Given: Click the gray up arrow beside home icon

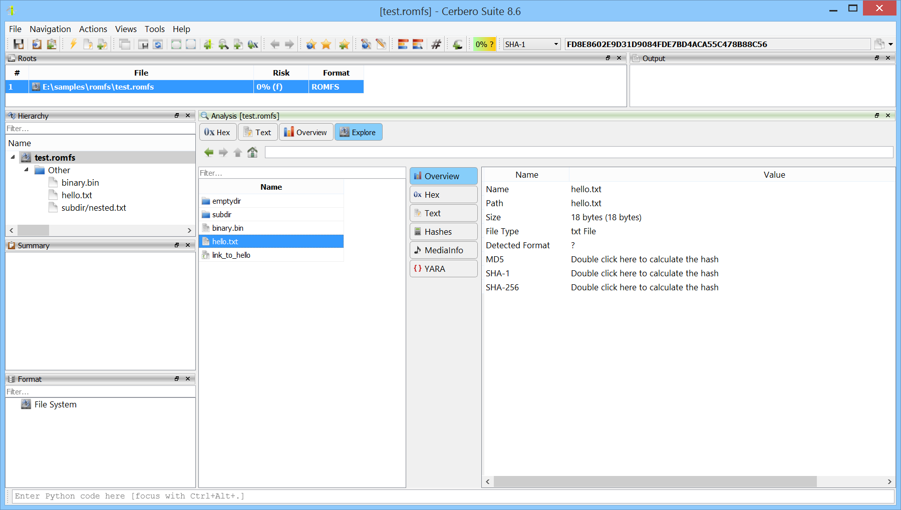Looking at the screenshot, I should [x=238, y=152].
